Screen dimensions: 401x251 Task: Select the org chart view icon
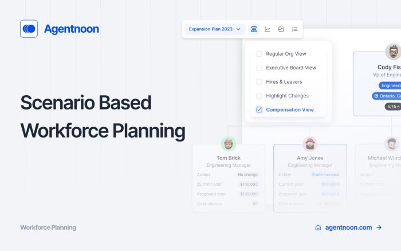click(254, 29)
